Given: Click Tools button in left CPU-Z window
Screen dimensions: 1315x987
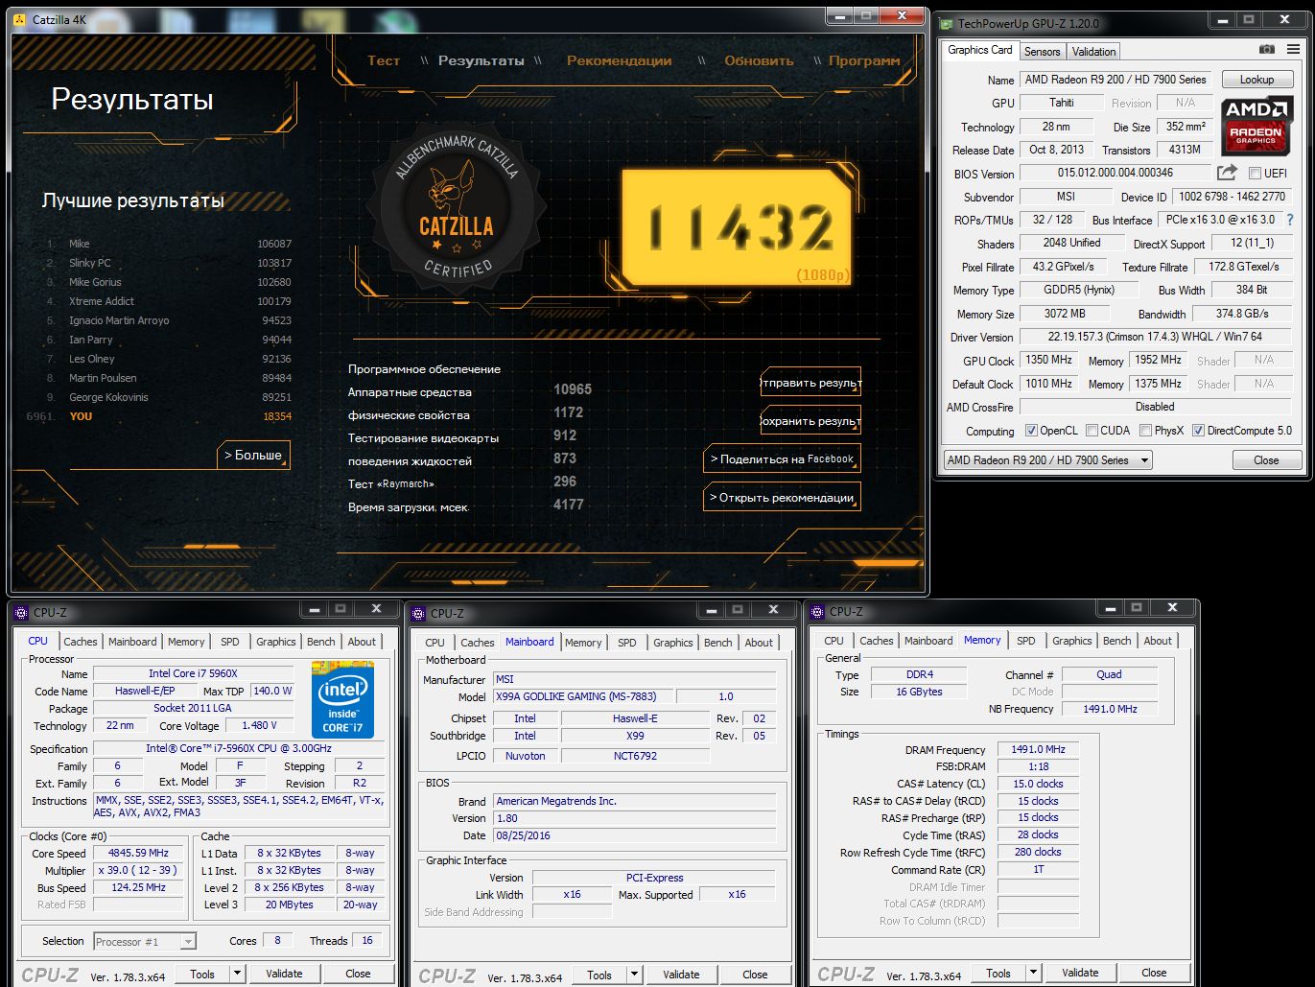Looking at the screenshot, I should pos(202,974).
